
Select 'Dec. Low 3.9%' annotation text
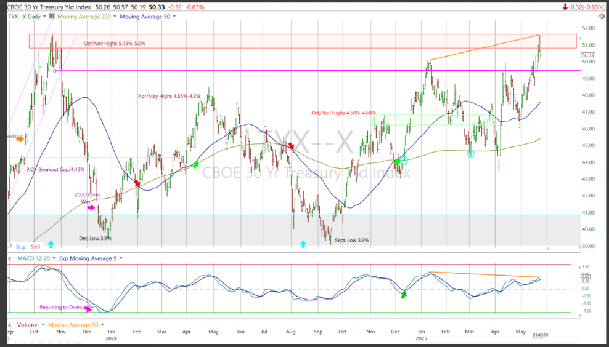(x=95, y=238)
